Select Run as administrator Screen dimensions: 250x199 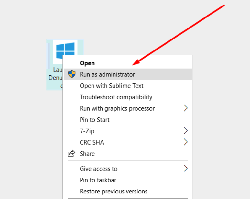coord(107,74)
